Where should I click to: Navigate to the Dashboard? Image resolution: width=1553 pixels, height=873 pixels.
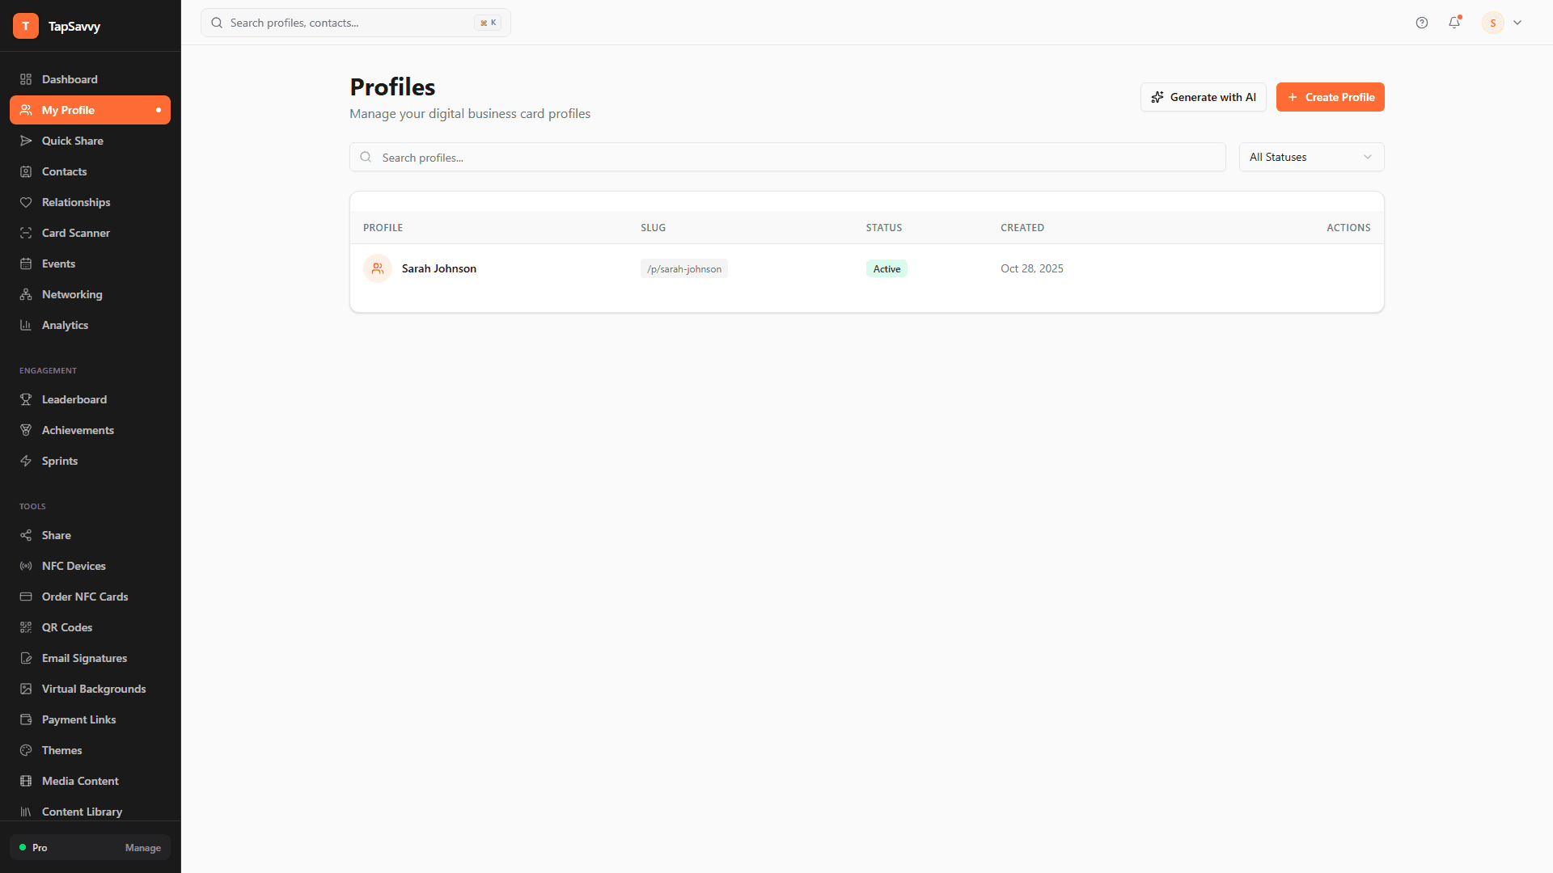point(70,79)
